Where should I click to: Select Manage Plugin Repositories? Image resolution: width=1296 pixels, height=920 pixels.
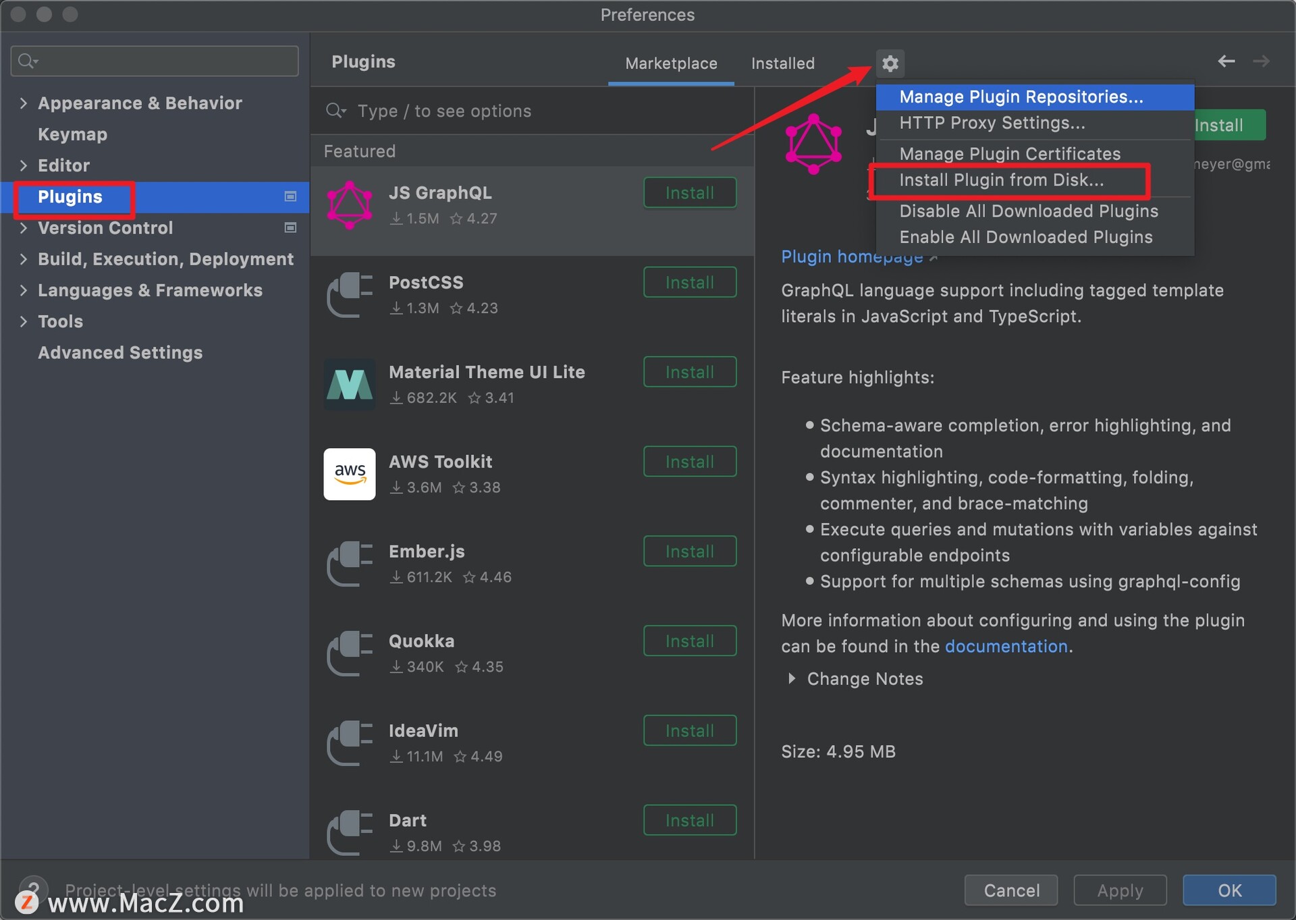point(1019,97)
